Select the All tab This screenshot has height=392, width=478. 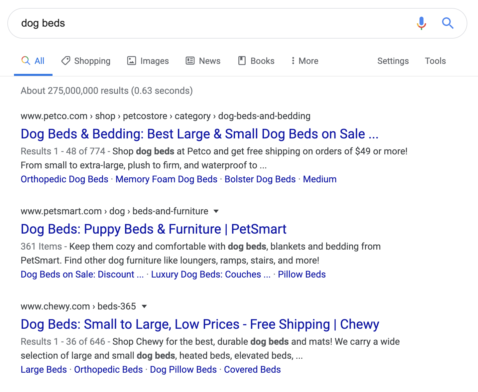(x=33, y=61)
